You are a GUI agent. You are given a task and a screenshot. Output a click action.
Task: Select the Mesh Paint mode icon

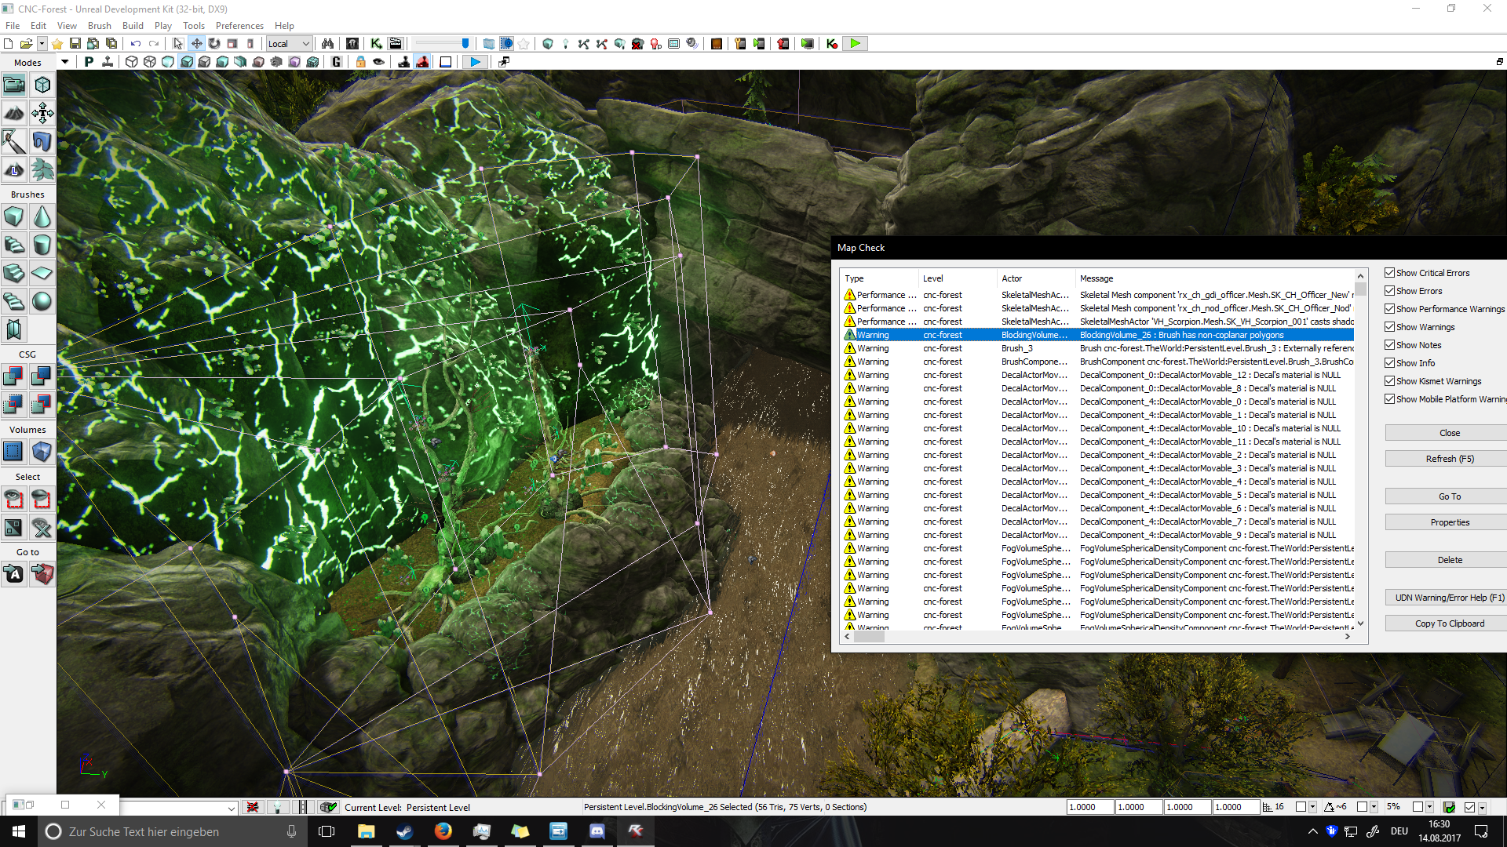(14, 141)
